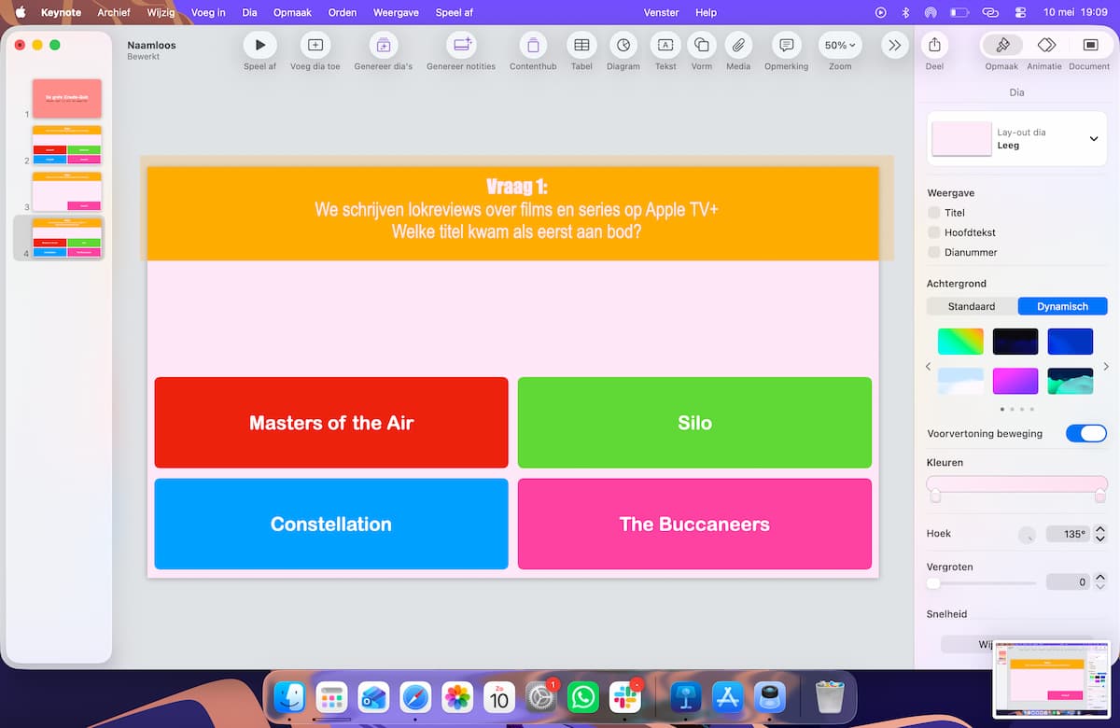The width and height of the screenshot is (1120, 728).
Task: Open the Opmaak format inspector
Action: coord(1002,45)
